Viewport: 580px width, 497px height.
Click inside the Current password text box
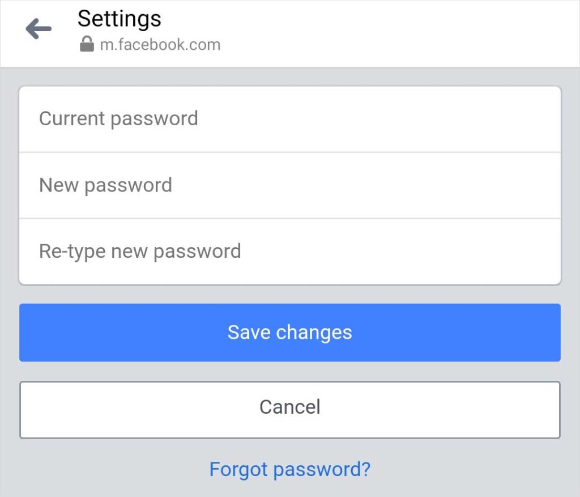pos(289,118)
